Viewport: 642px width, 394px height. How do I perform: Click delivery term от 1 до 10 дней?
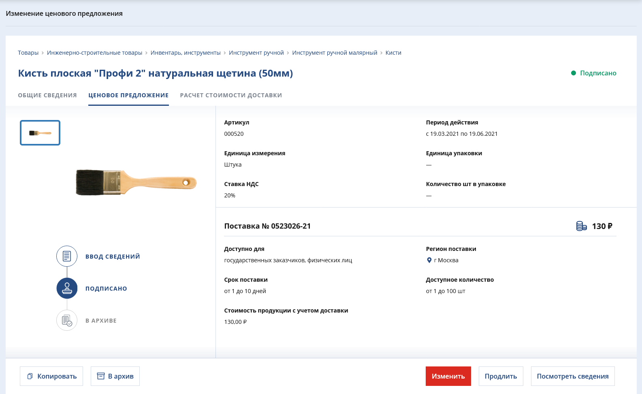click(245, 291)
